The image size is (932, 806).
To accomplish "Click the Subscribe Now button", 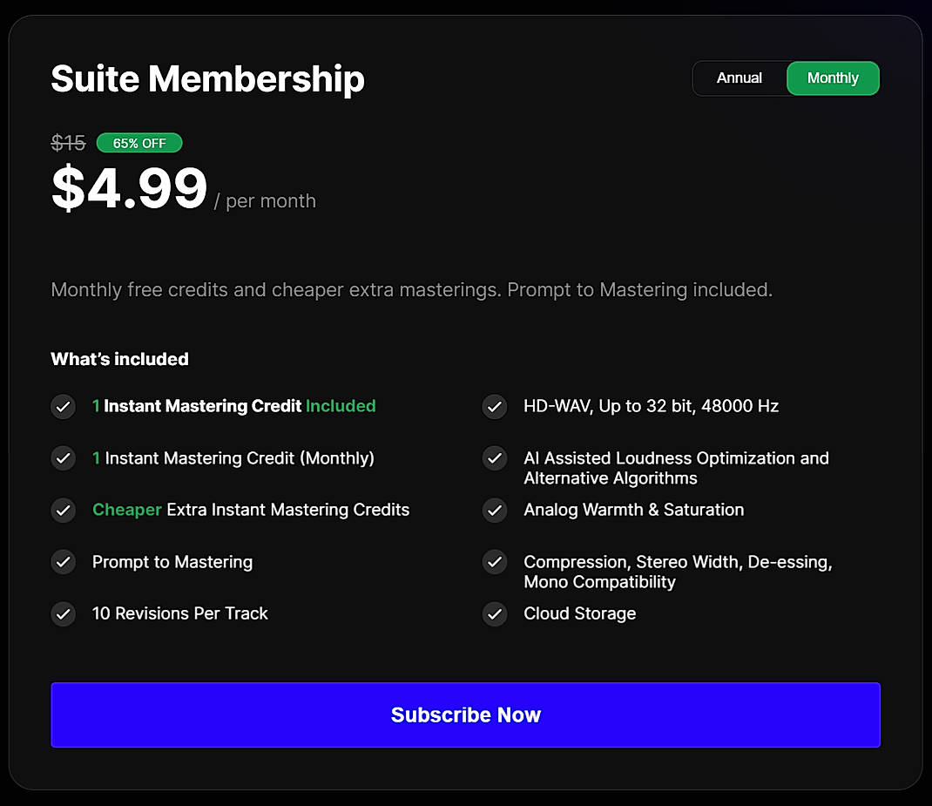I will click(x=465, y=715).
